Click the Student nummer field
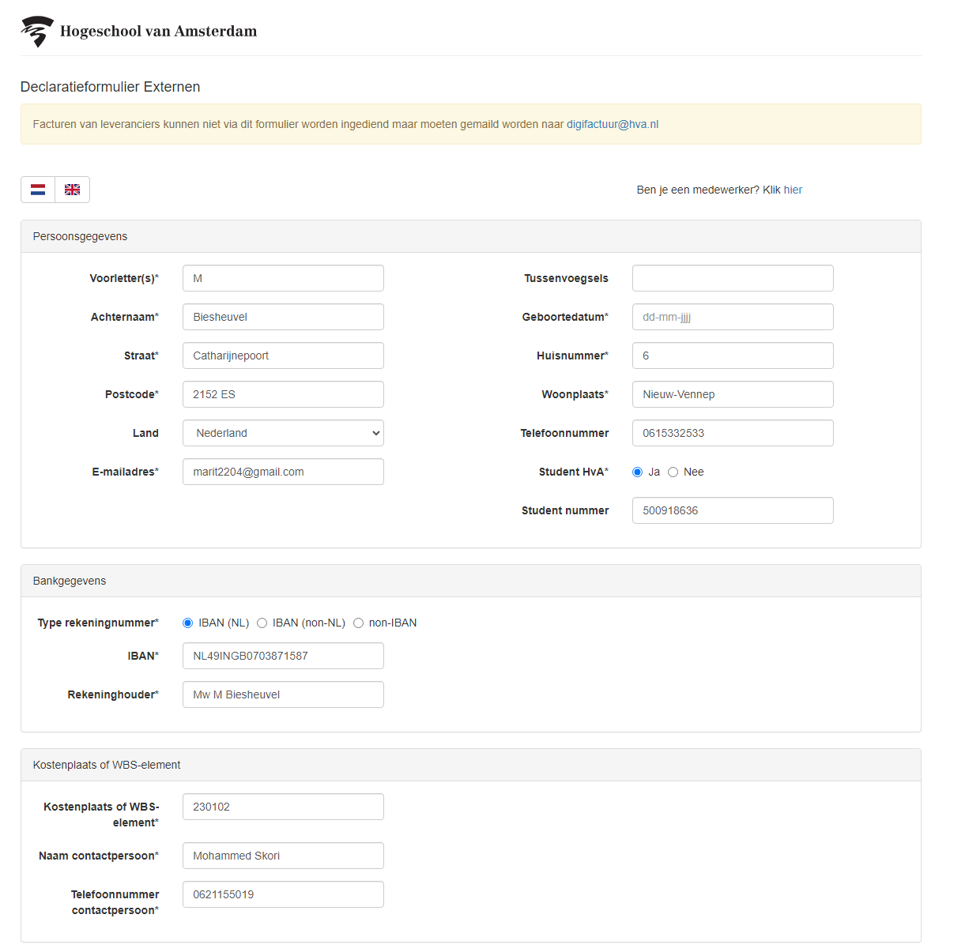Screen dimensions: 969x952 [733, 510]
